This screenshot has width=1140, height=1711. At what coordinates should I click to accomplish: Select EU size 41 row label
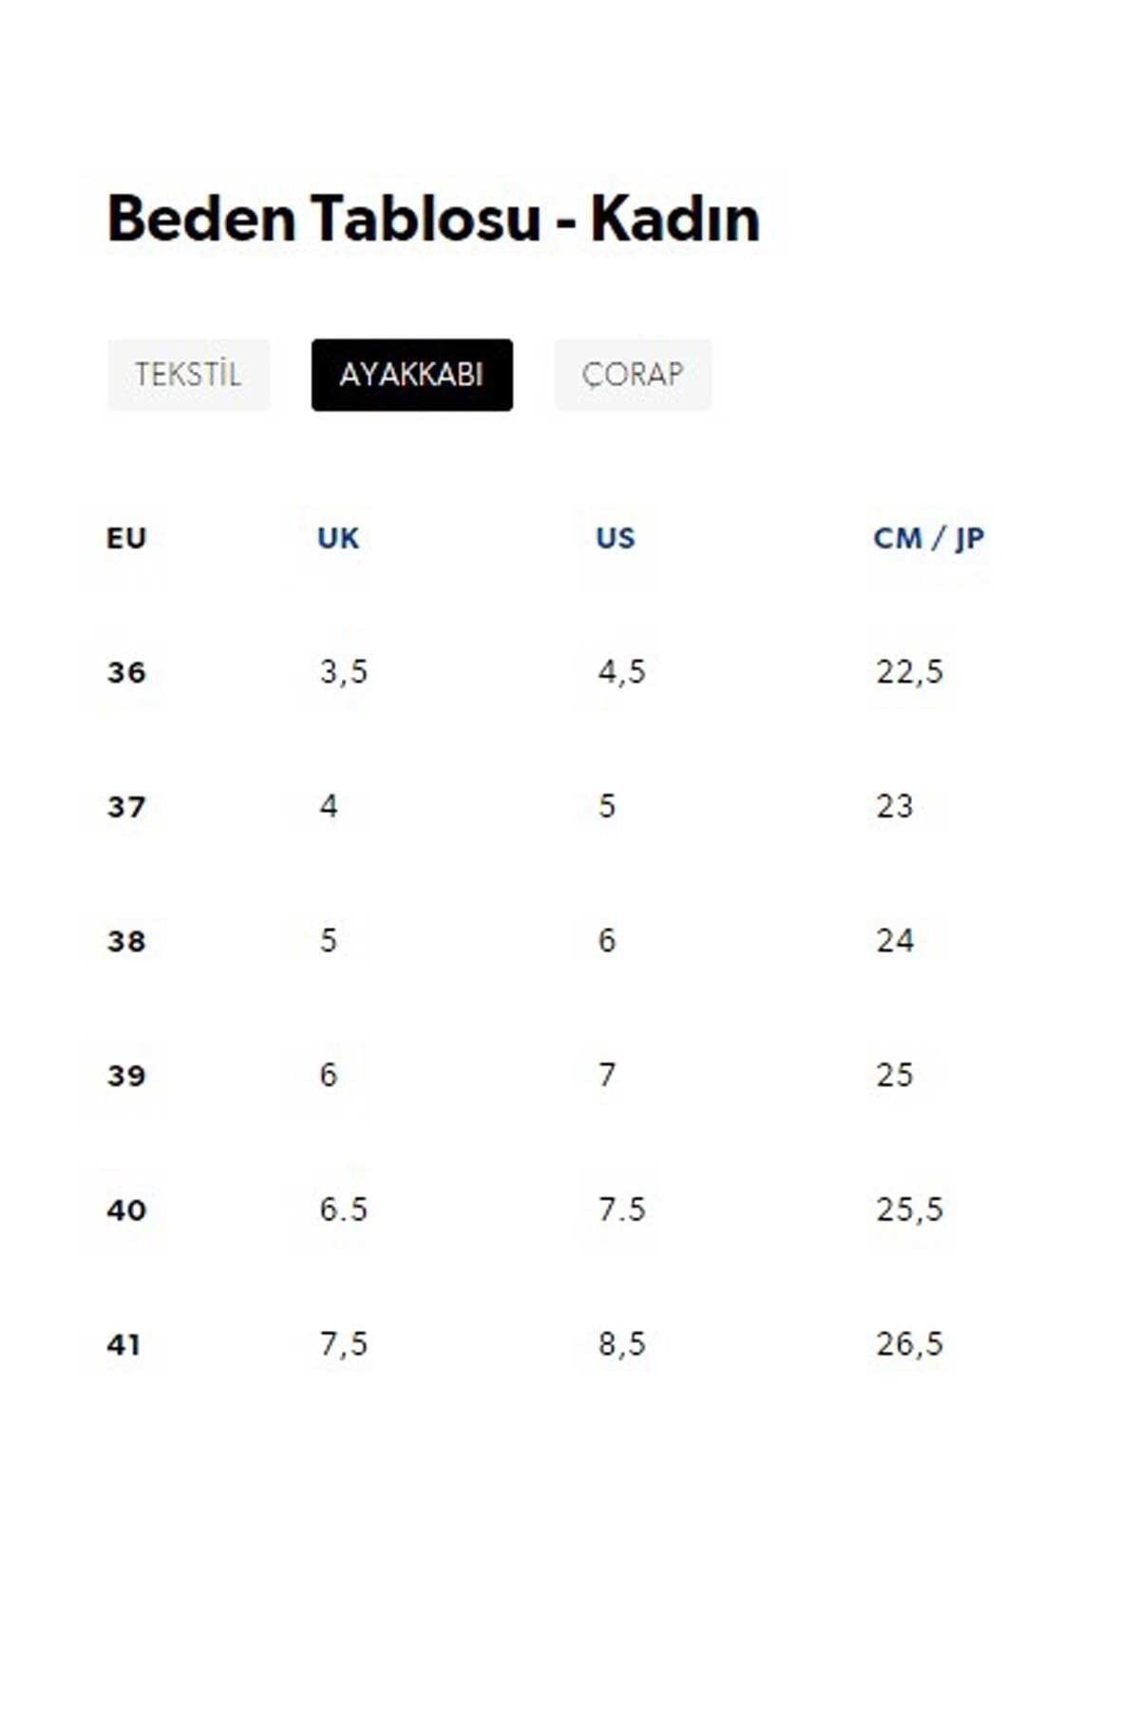click(123, 1344)
